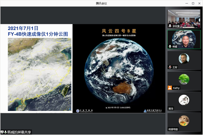Click the name label under the cat avatar
203x135 pixels.
coord(173,129)
